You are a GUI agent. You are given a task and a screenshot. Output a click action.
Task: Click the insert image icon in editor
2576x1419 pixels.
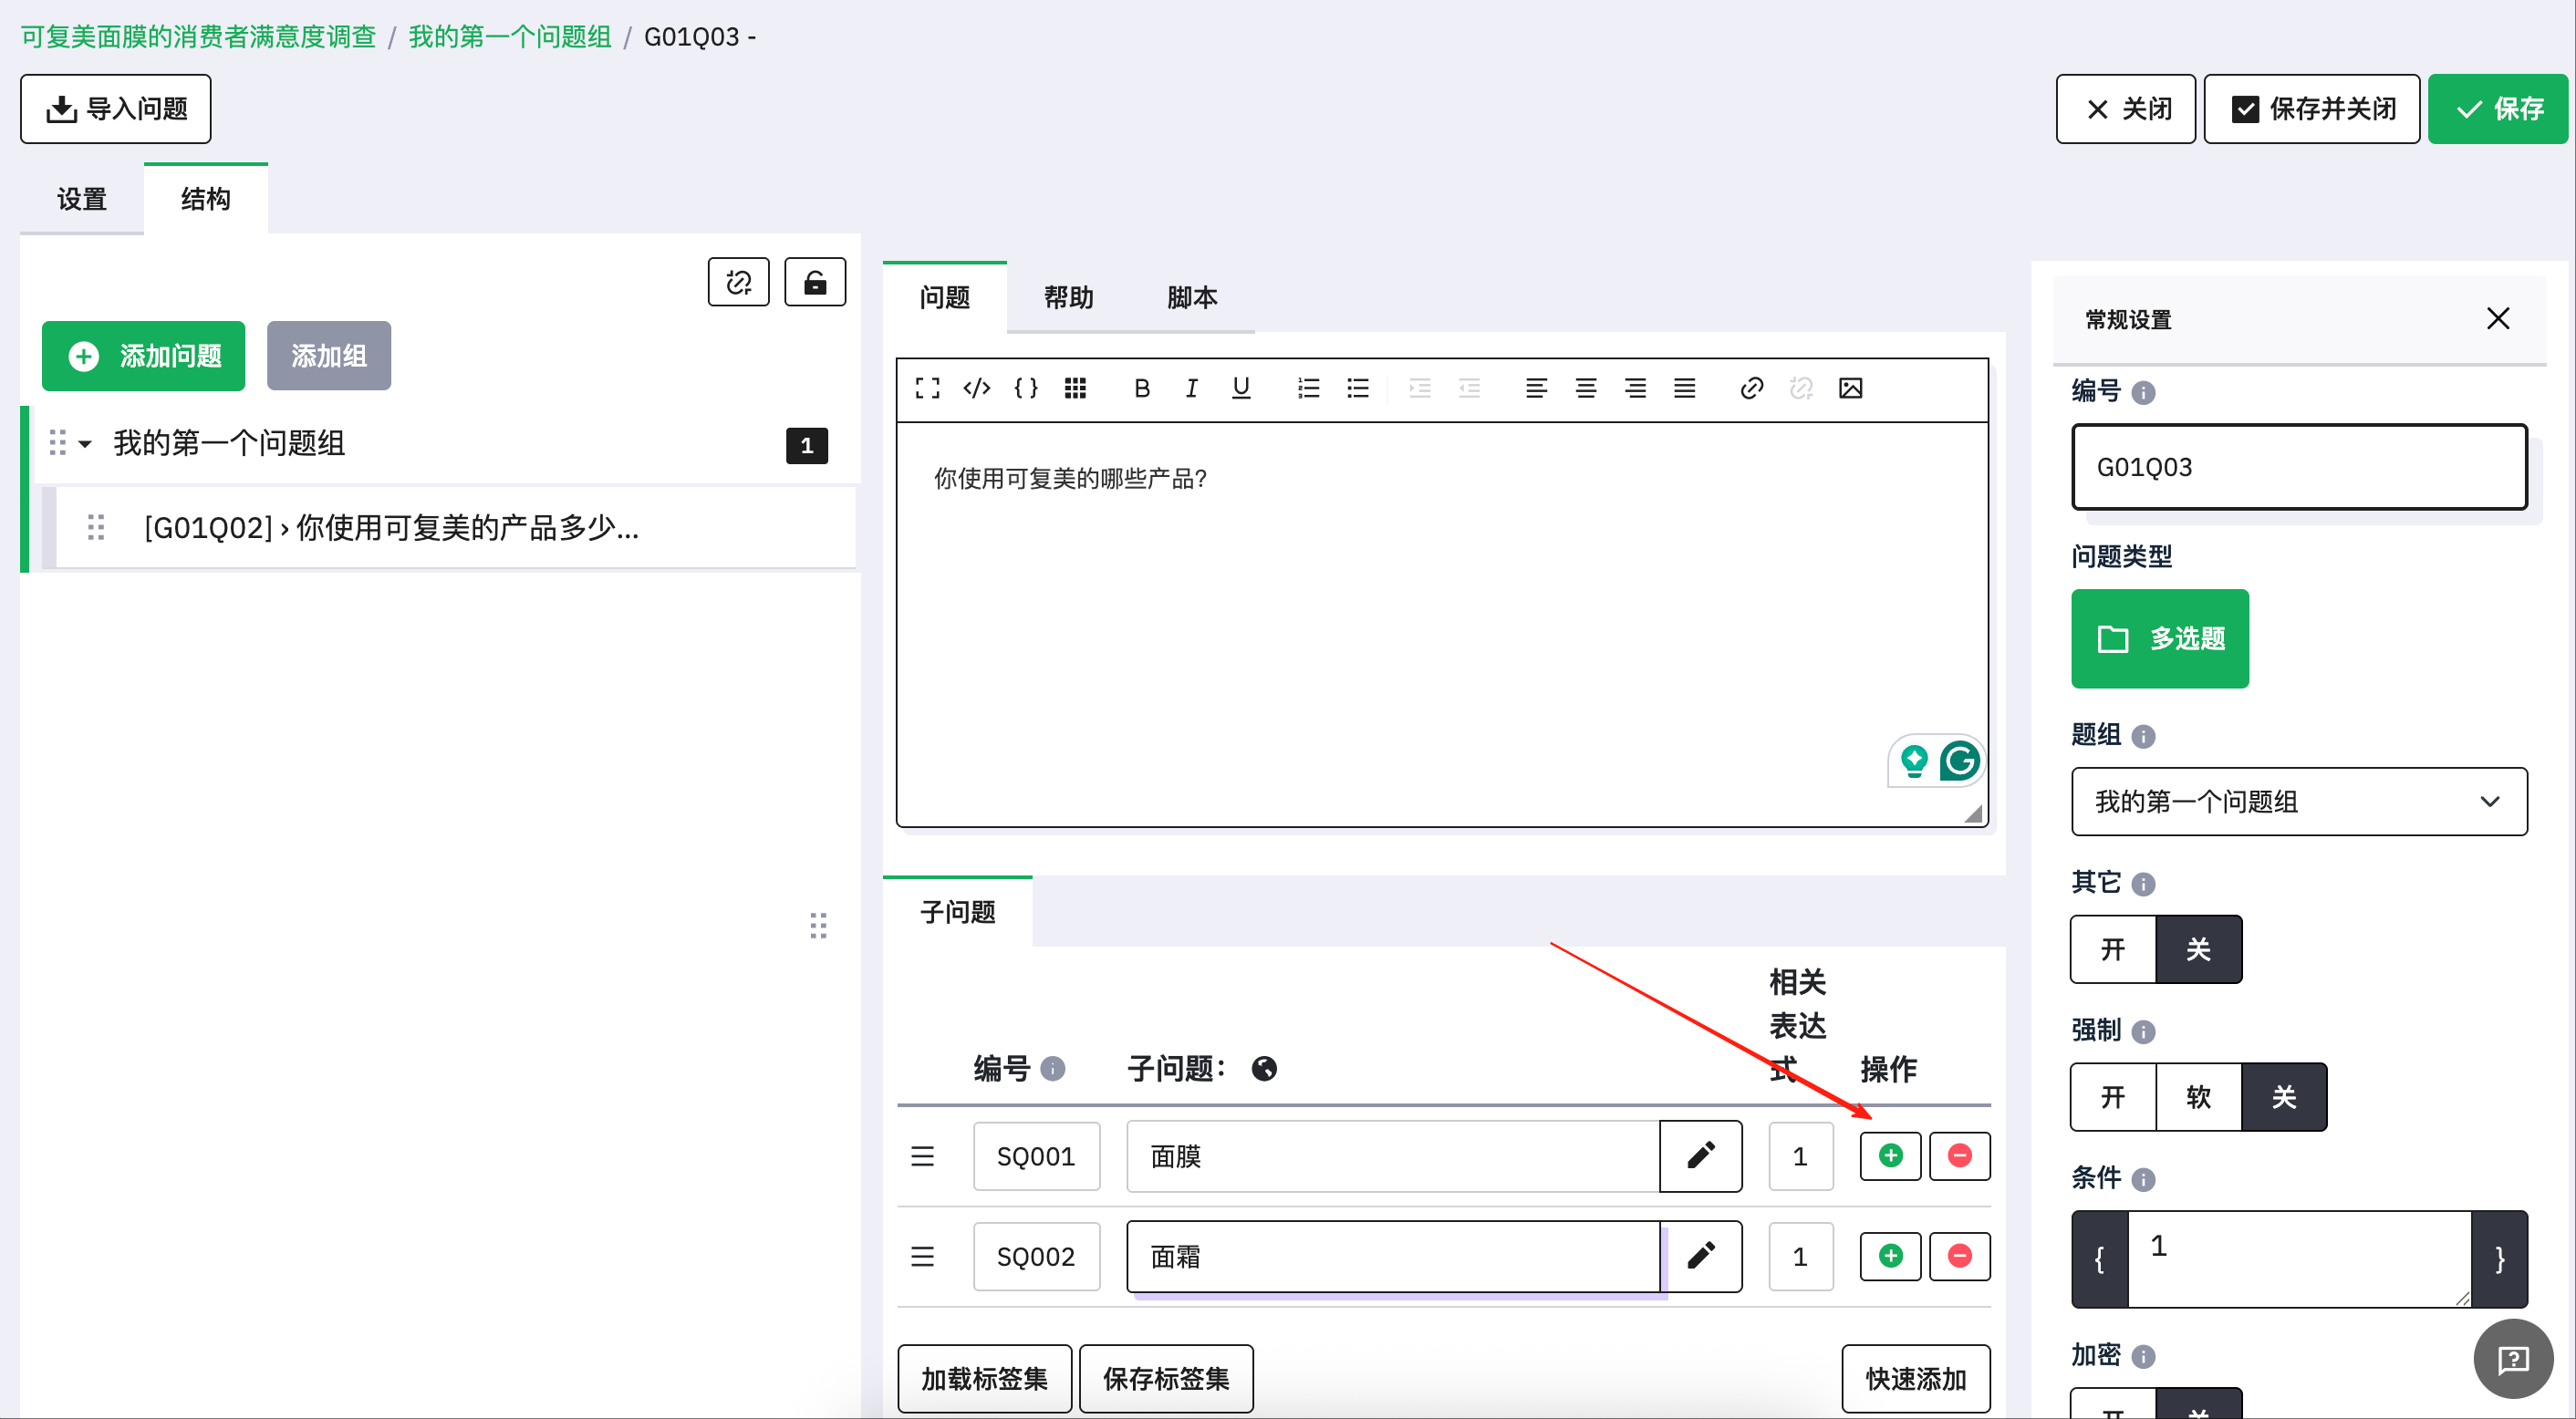(1850, 388)
